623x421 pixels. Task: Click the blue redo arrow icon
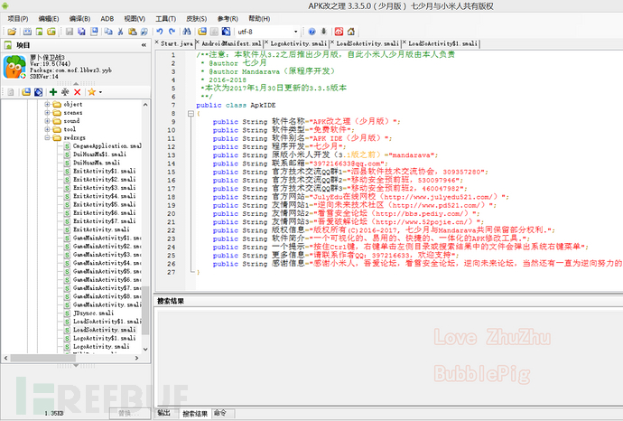[172, 32]
